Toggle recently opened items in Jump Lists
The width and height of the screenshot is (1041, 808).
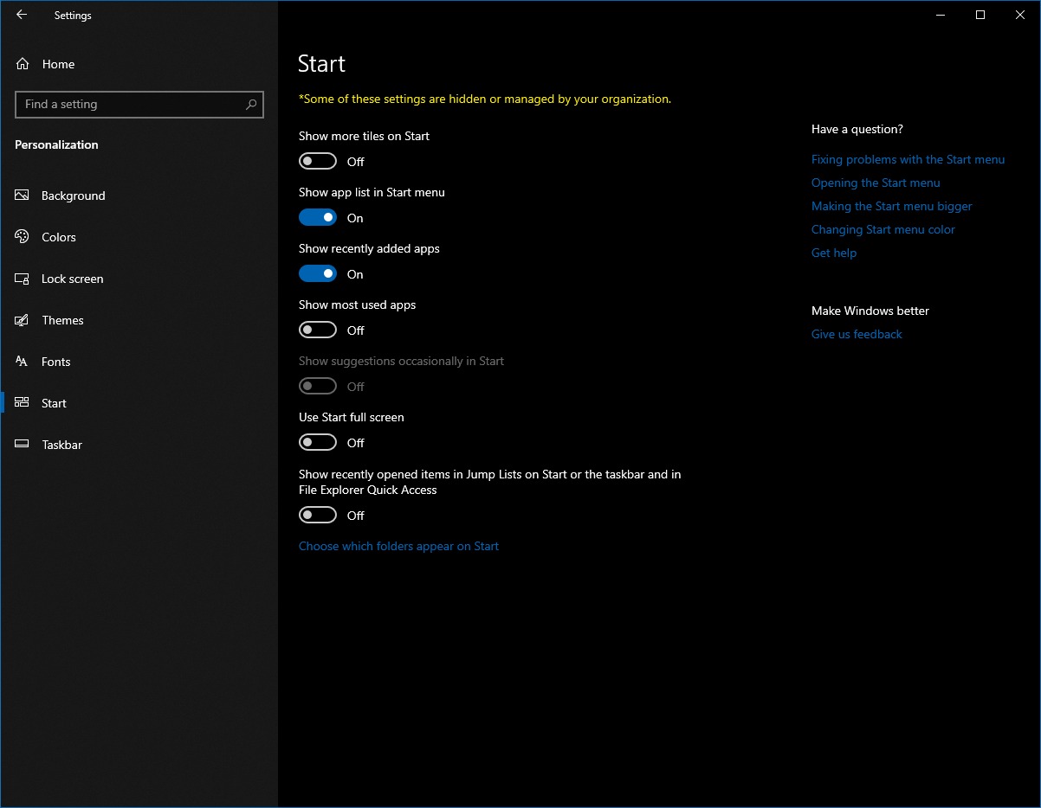point(318,516)
